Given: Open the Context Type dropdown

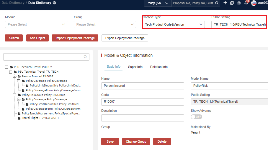Looking at the screenshot, I should pos(174,25).
